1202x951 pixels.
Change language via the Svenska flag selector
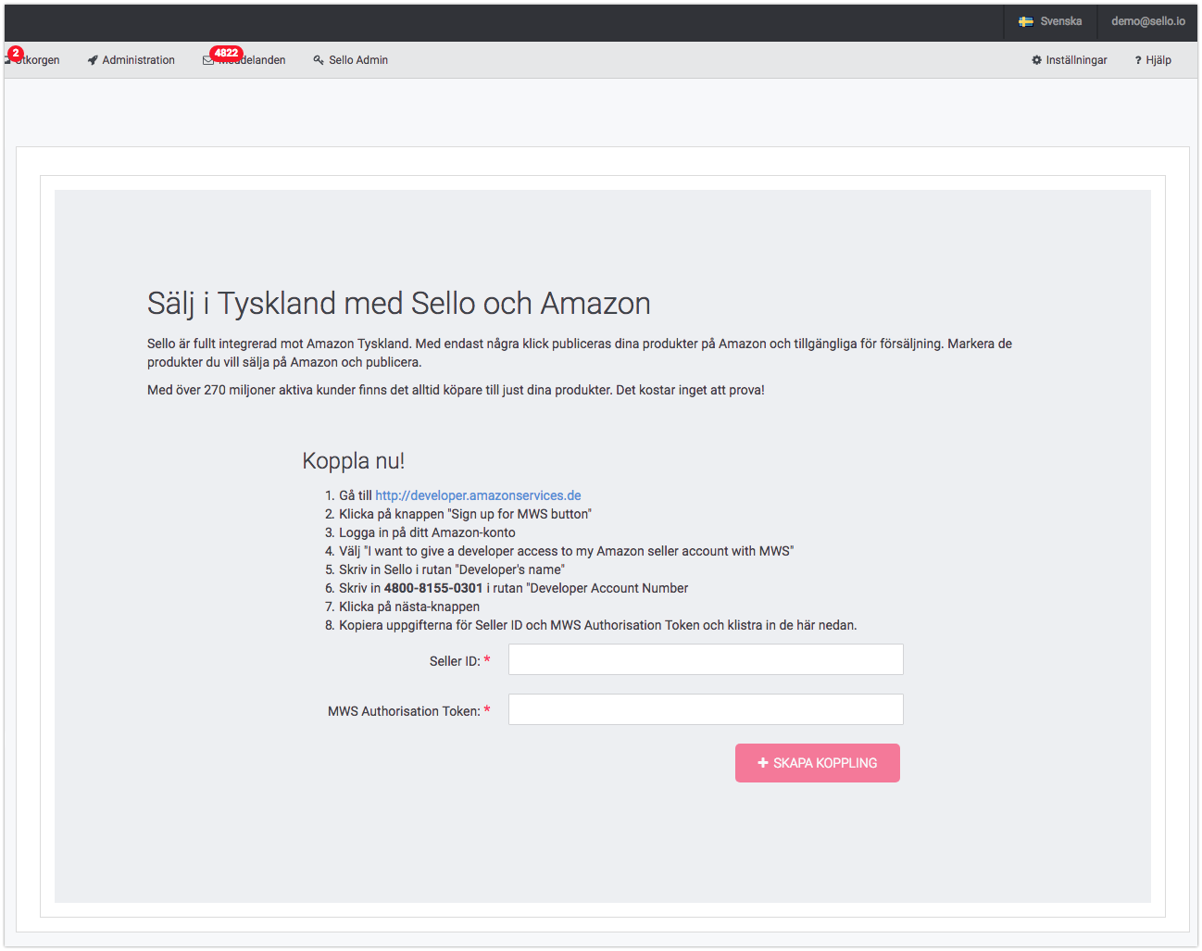click(x=1050, y=21)
